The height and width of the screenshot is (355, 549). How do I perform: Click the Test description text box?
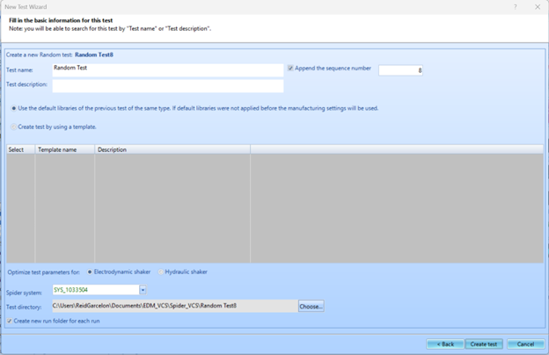coord(167,85)
